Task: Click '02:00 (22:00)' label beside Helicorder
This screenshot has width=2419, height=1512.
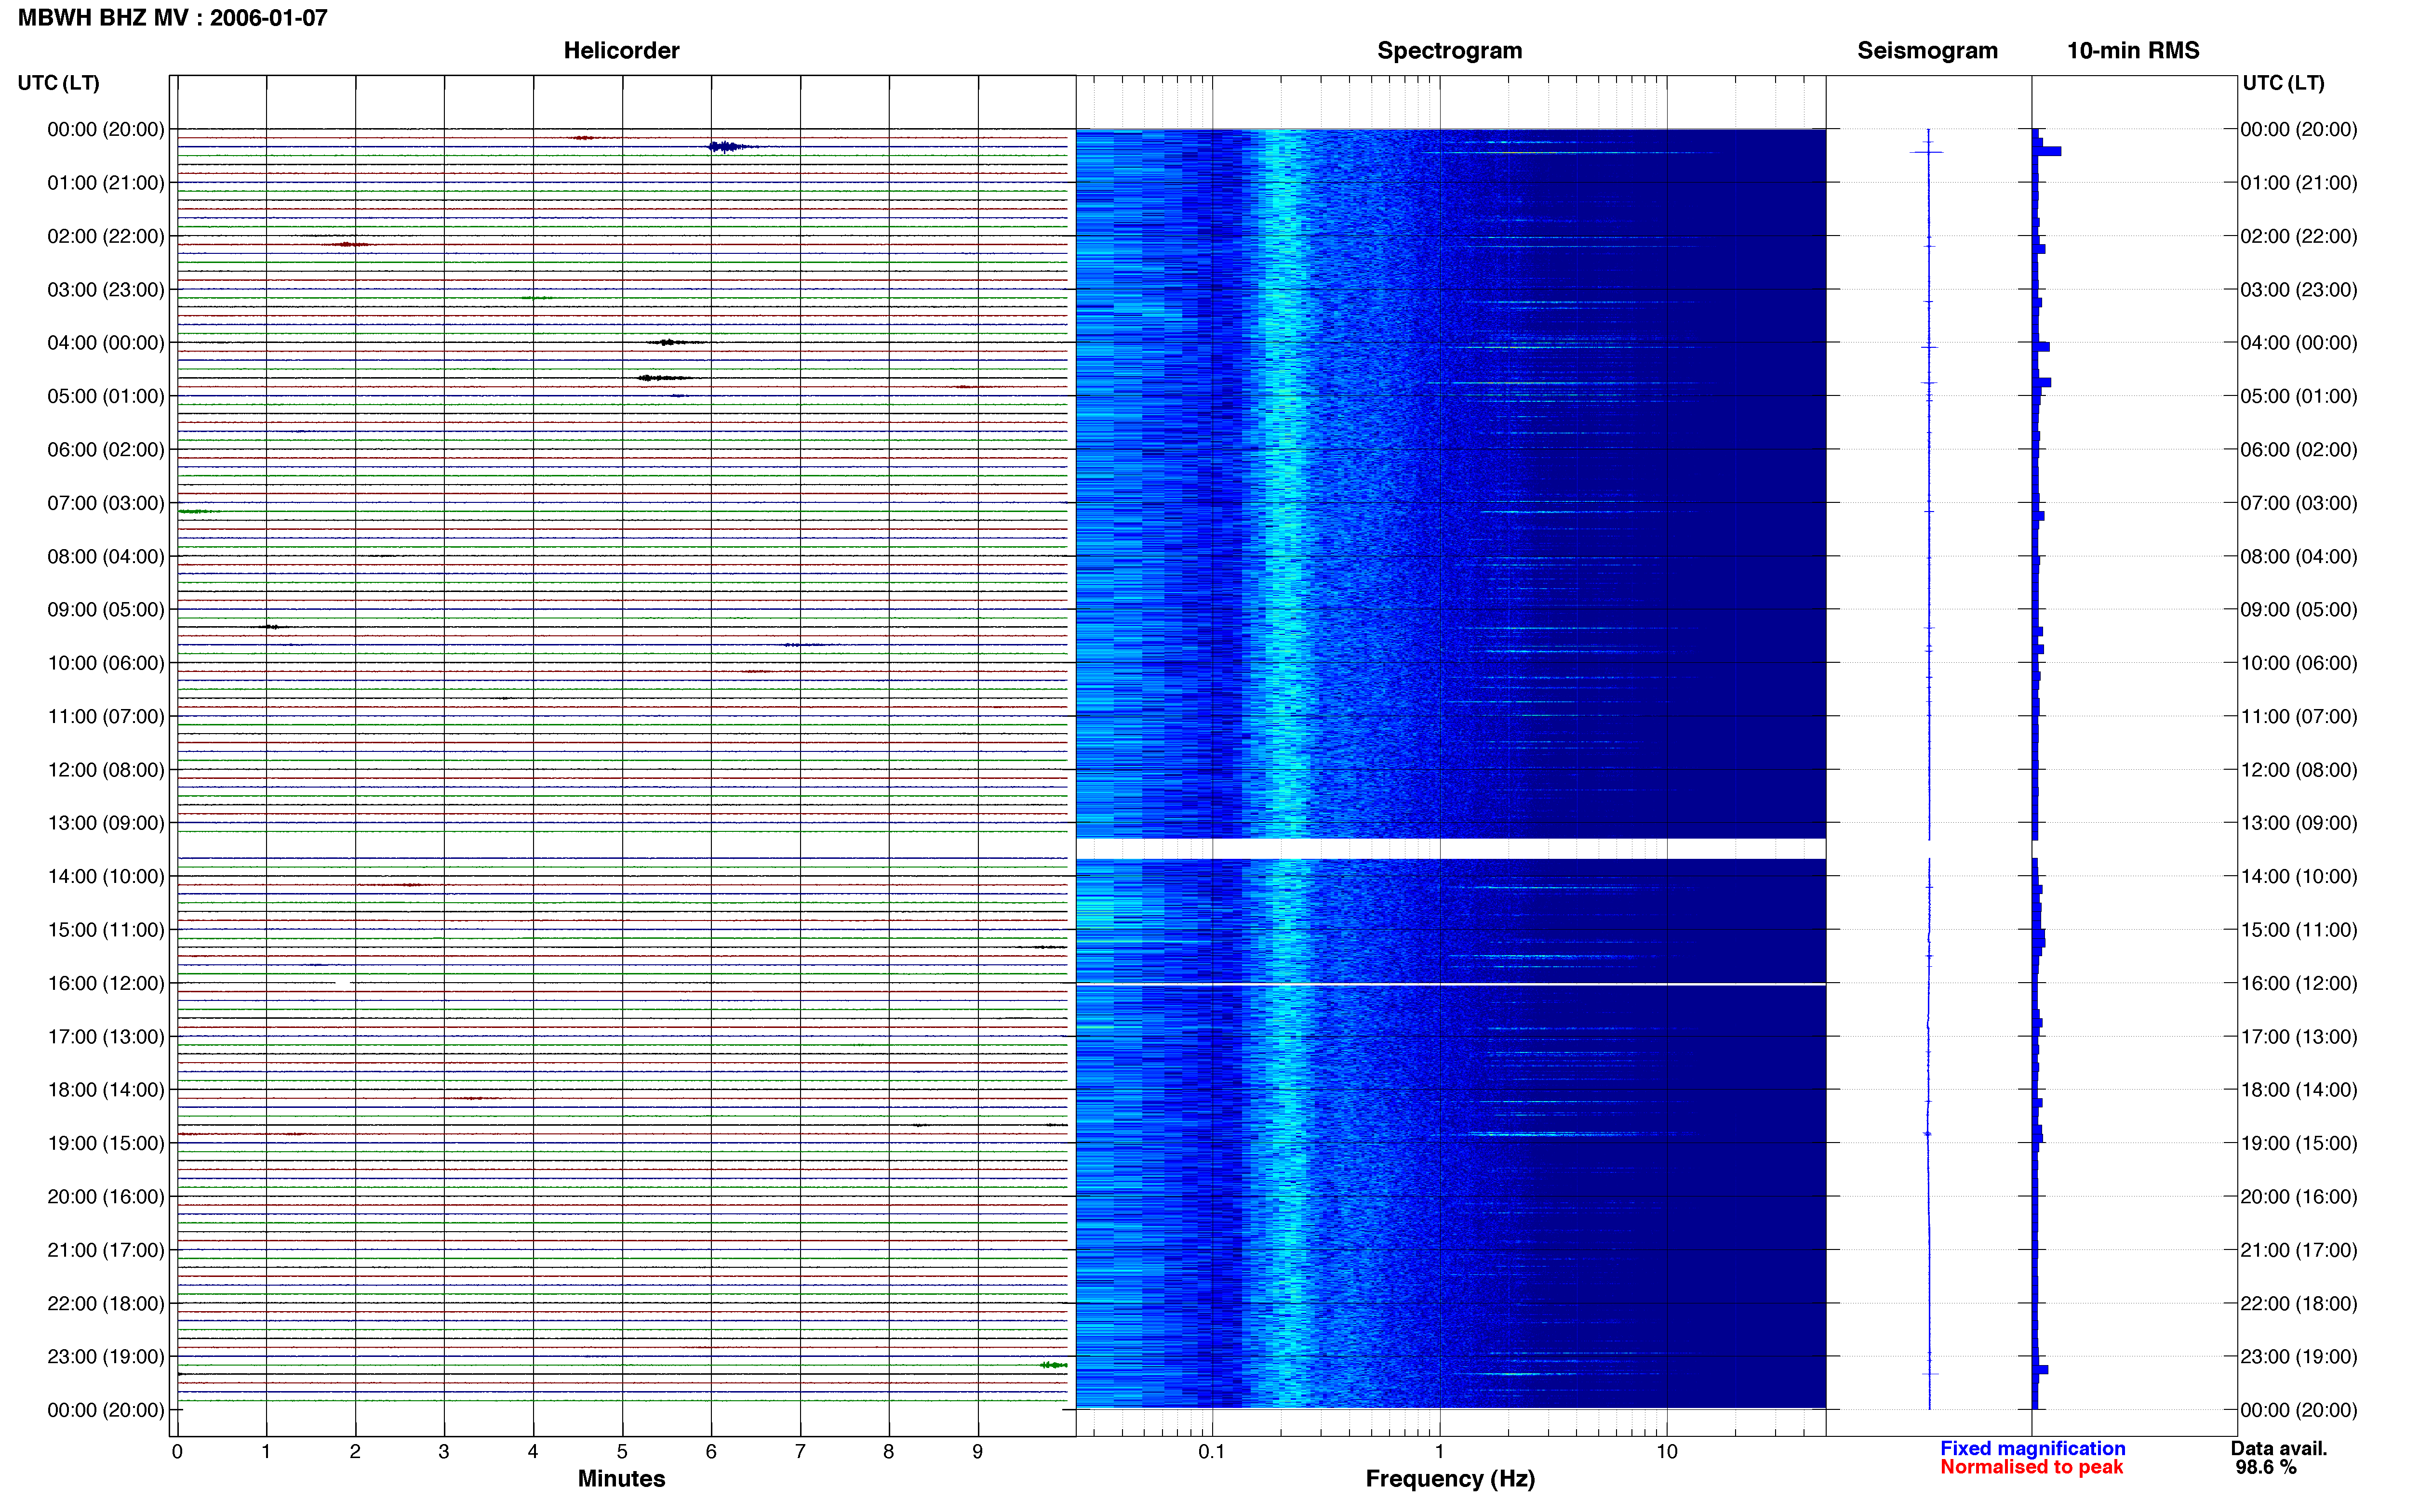Action: click(x=105, y=236)
